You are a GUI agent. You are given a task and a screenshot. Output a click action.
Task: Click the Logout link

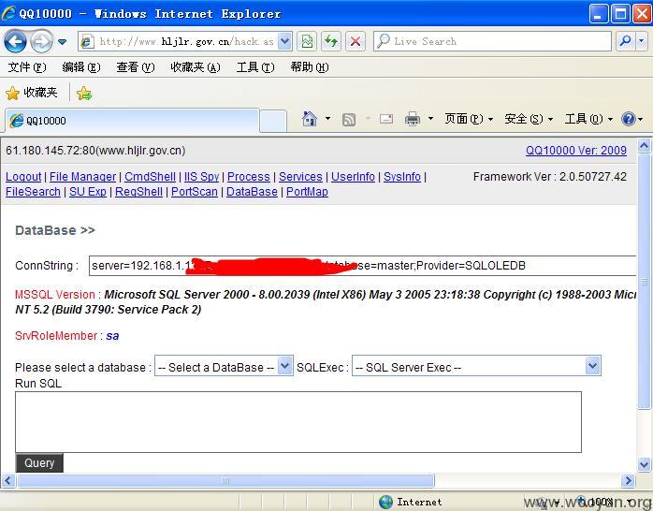click(x=23, y=177)
